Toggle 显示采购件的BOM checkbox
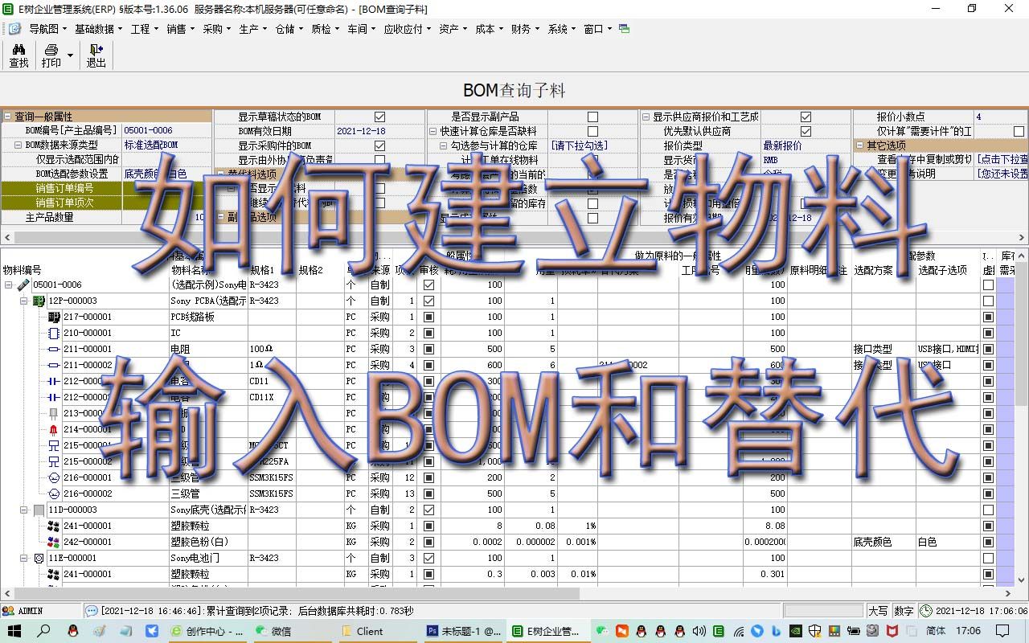1029x643 pixels. coord(379,145)
